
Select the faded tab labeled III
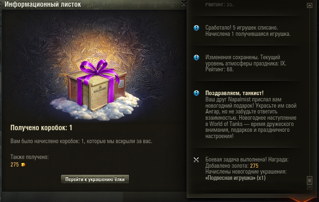click(172, 6)
